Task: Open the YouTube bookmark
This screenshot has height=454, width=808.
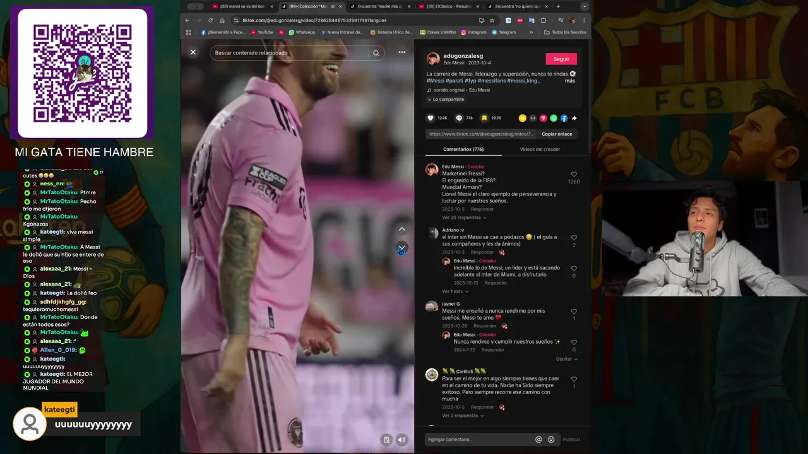Action: click(x=262, y=32)
